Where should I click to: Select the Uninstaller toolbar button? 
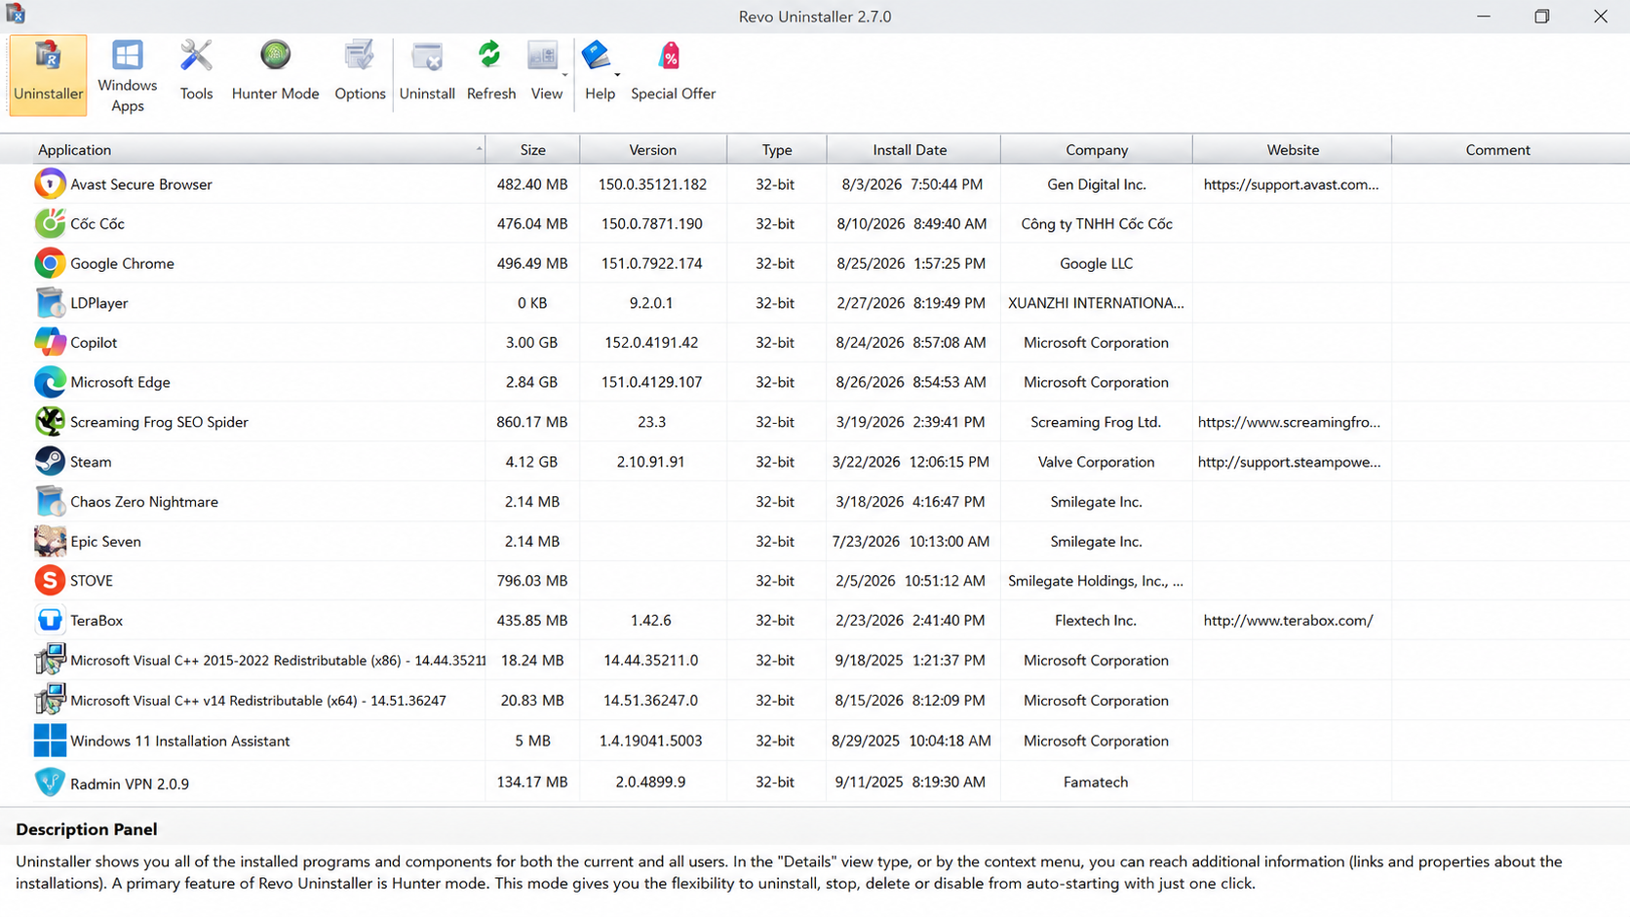point(48,76)
